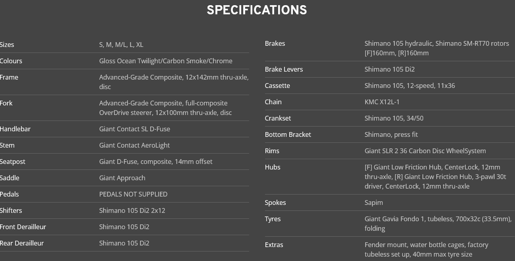Select the Giant Contact SL D-Fuse handlebar value
Viewport: 515px width, 261px height.
134,129
